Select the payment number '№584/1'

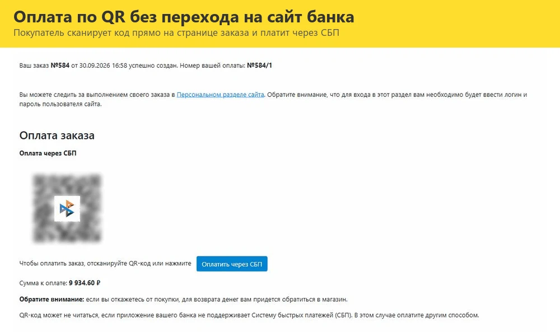(260, 66)
